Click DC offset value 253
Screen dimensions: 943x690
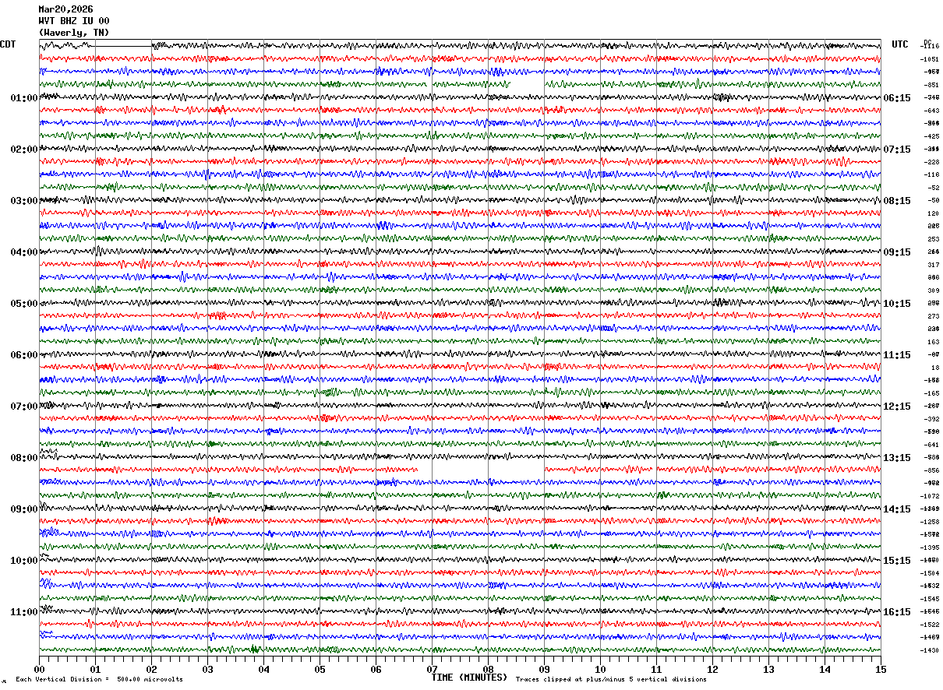pos(933,239)
